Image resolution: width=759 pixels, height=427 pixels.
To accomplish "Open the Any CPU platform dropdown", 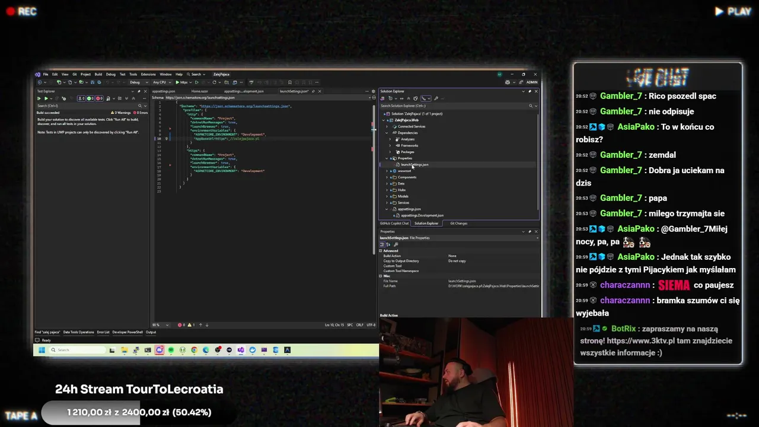I will 162,82.
